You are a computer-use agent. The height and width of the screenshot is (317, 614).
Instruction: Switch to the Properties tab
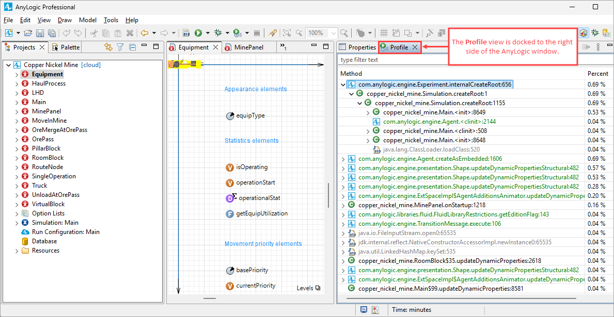[x=357, y=47]
